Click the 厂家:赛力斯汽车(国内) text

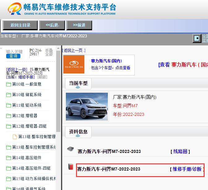point(135,97)
